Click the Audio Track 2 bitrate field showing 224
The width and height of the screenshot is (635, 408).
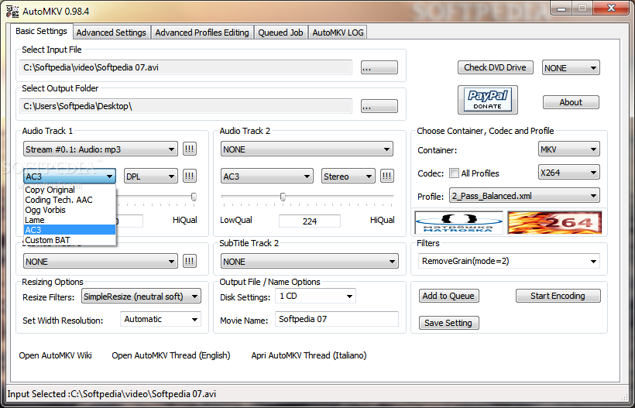(x=310, y=221)
